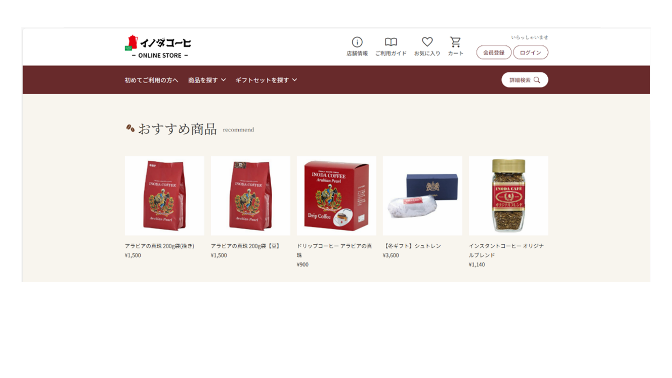Click the イノダコーヒ Online Store logo
This screenshot has width=672, height=378.
pyautogui.click(x=158, y=47)
